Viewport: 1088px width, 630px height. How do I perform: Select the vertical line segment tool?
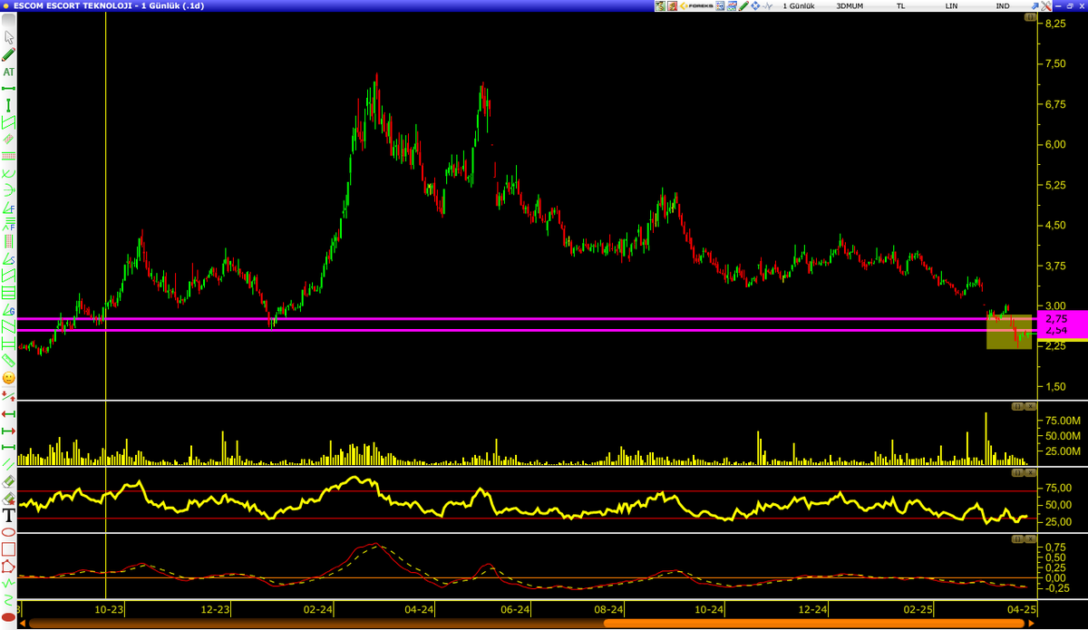pyautogui.click(x=9, y=104)
